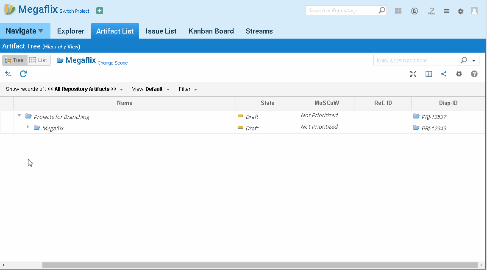The height and width of the screenshot is (270, 487).
Task: Sort by the Name column header
Action: [125, 103]
